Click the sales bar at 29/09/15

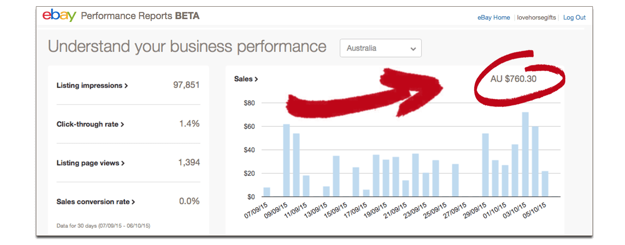click(485, 165)
